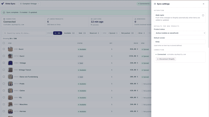Click the Sold badge in Vintage #3064 row
This screenshot has width=209, height=117.
pyautogui.click(x=81, y=63)
